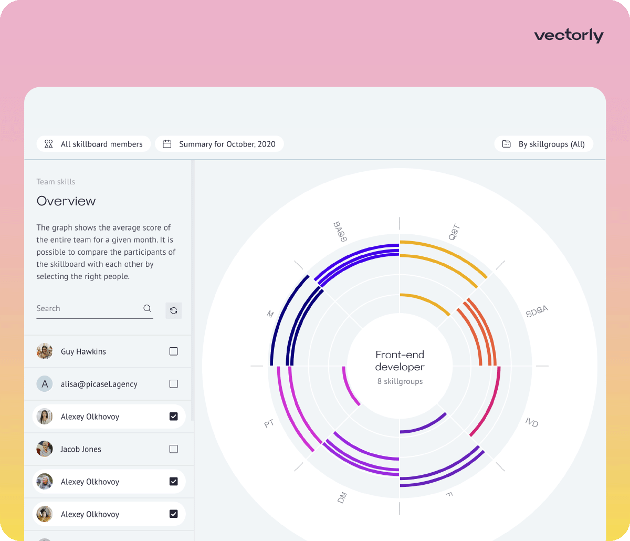630x541 pixels.
Task: Click the vectorly logo
Action: (569, 36)
